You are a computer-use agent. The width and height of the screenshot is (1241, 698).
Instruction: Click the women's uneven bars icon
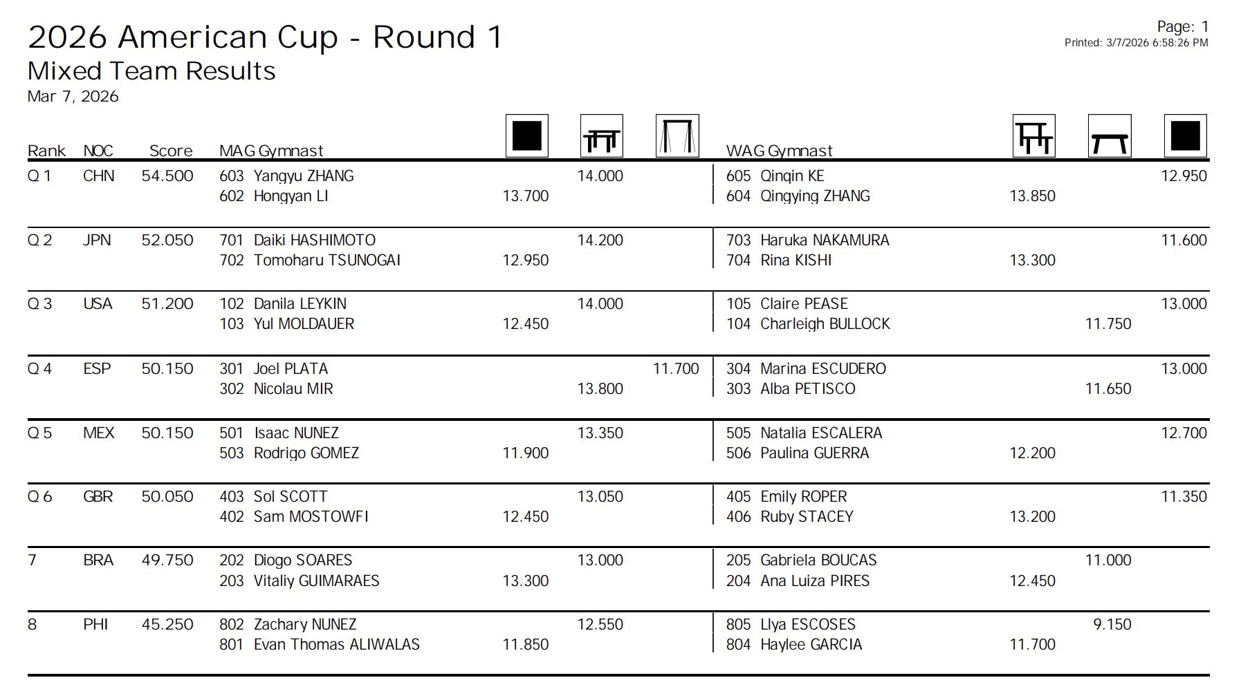click(1033, 135)
